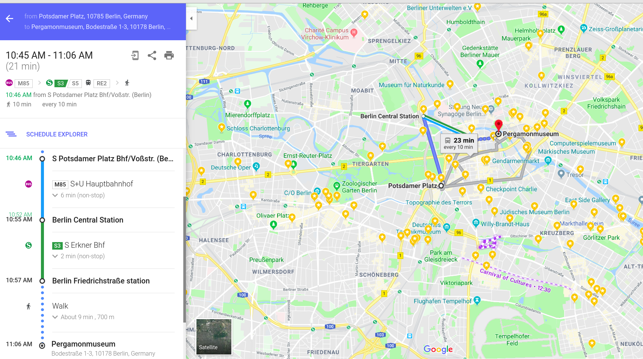This screenshot has height=359, width=643.
Task: Click the Gedenkstätte Berliner Mauer marker
Action: click(480, 64)
